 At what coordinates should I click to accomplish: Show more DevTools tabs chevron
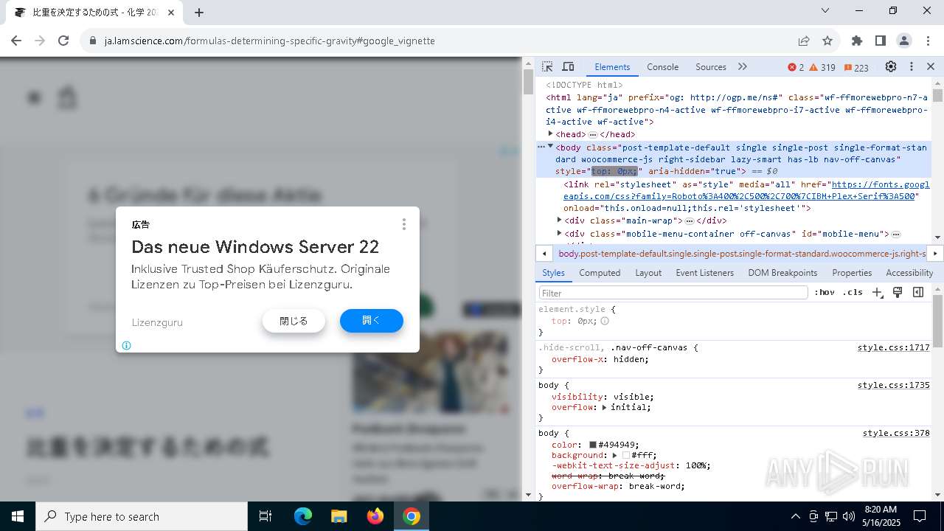pyautogui.click(x=743, y=66)
